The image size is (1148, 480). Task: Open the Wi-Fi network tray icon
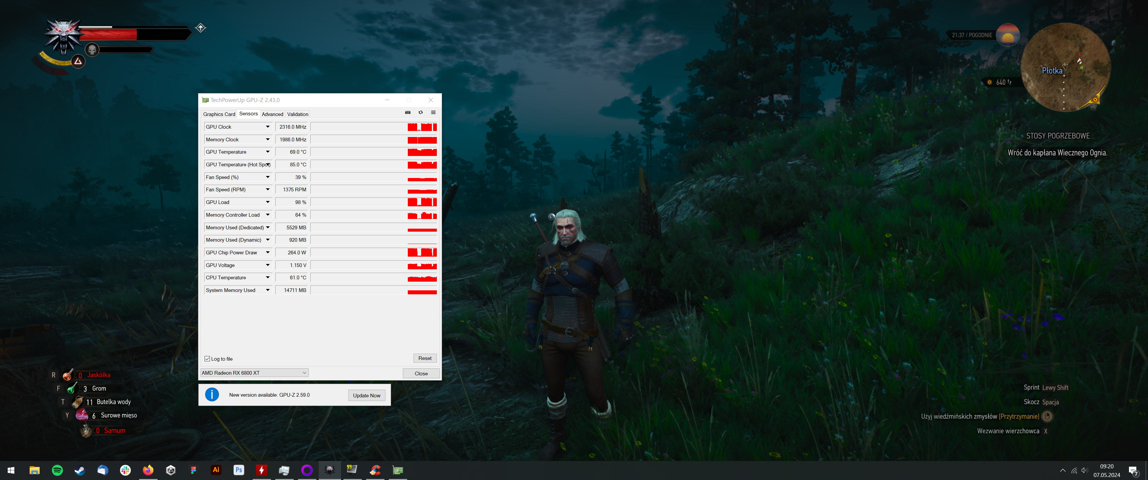coord(1074,471)
